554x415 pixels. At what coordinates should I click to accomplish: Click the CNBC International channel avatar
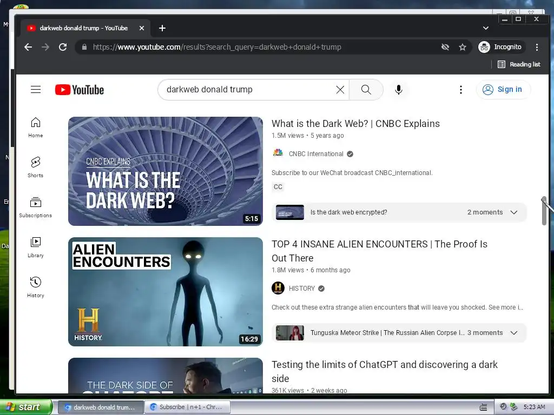coord(278,153)
